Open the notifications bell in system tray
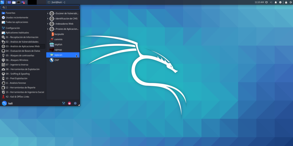This screenshot has width=293, height=146. pyautogui.click(x=276, y=2)
